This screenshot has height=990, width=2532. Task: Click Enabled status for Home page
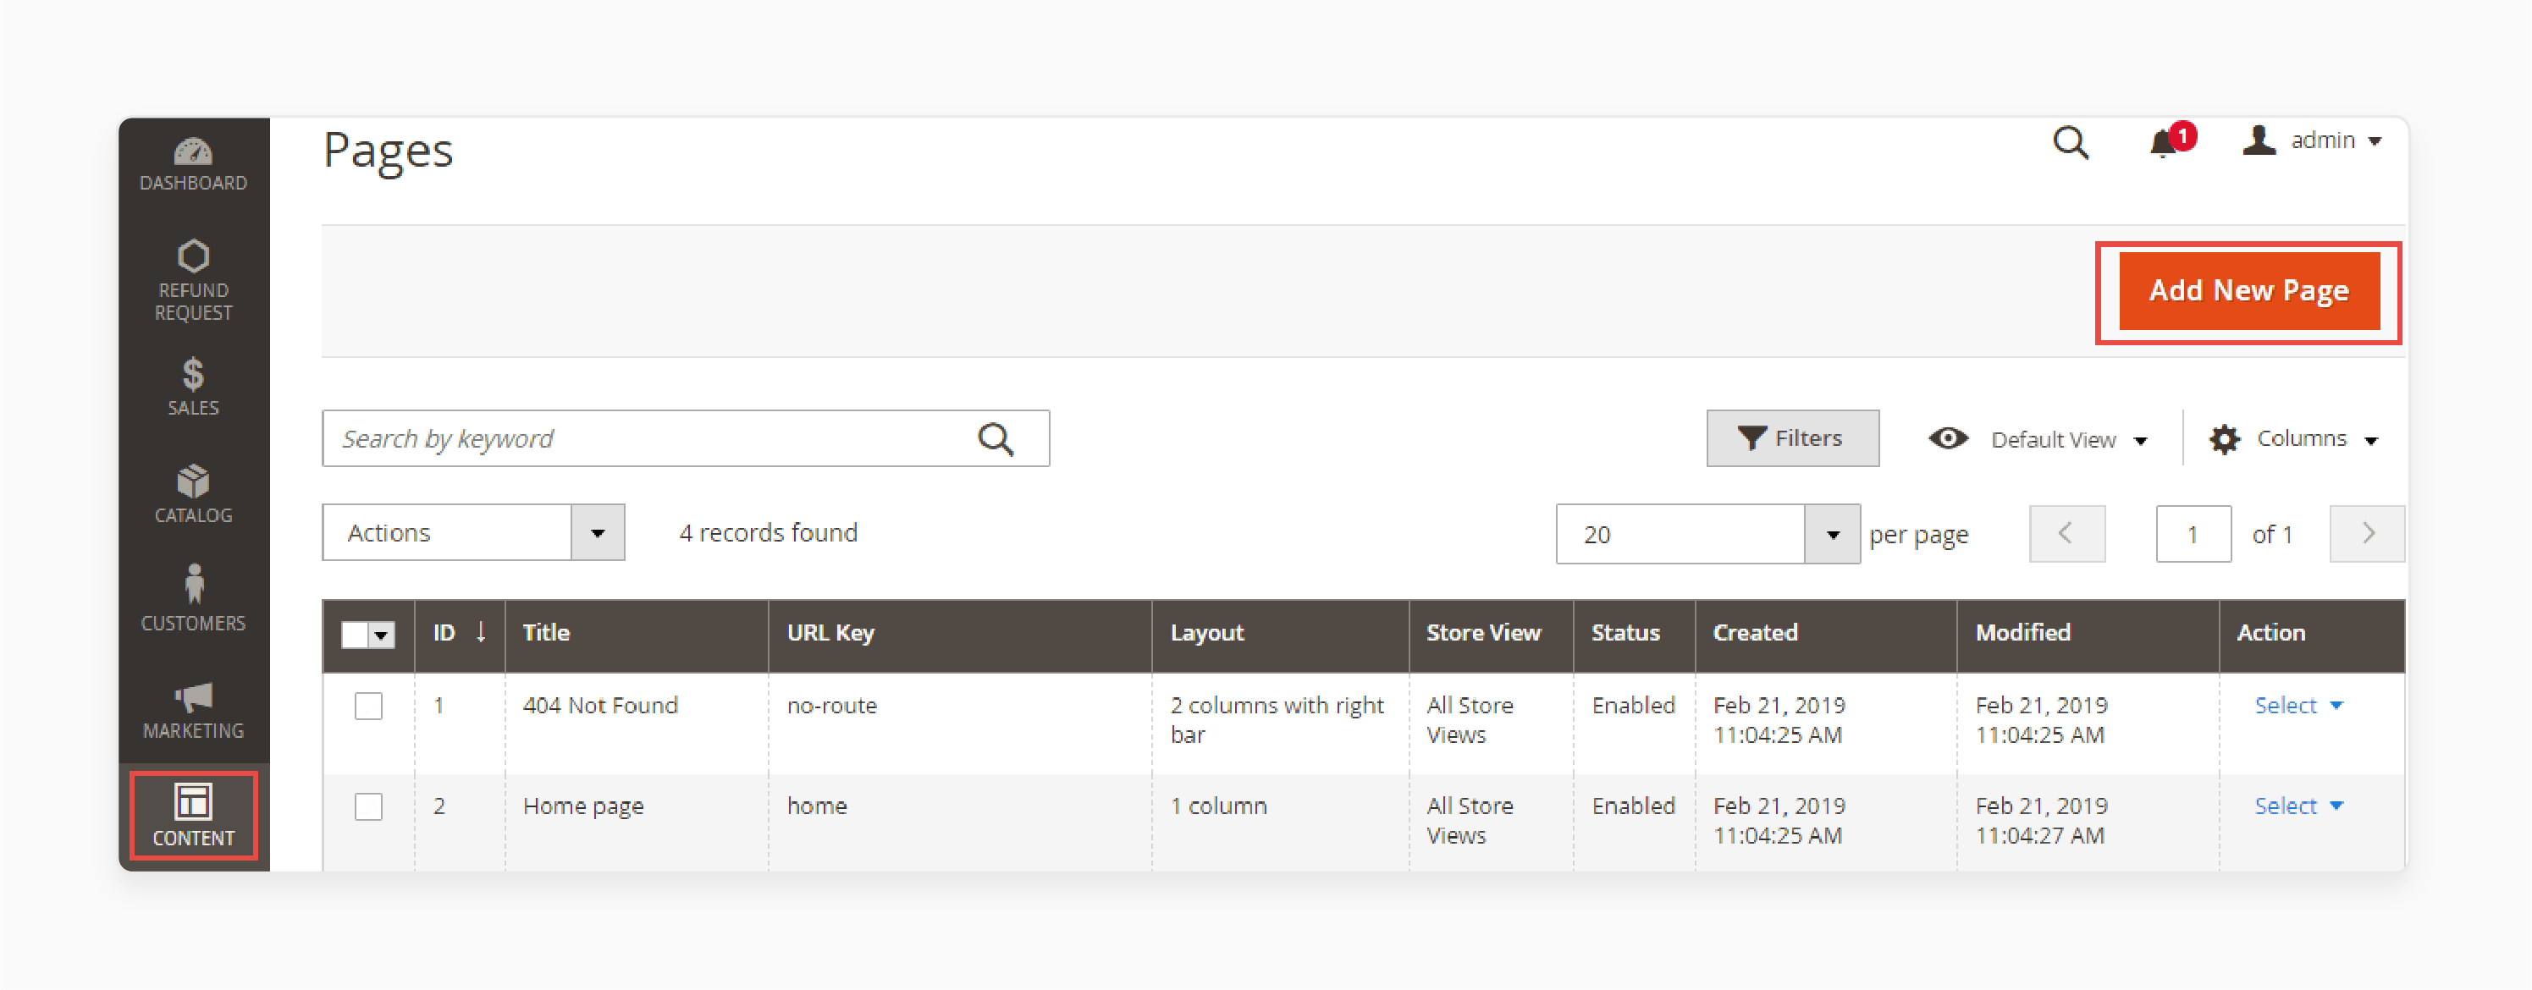point(1634,806)
